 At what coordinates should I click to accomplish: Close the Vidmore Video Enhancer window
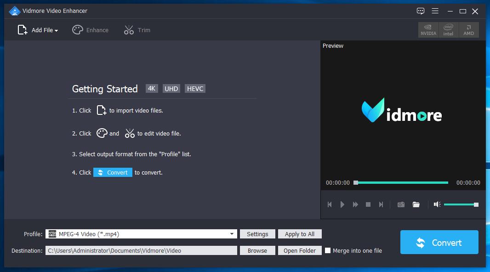[x=475, y=11]
